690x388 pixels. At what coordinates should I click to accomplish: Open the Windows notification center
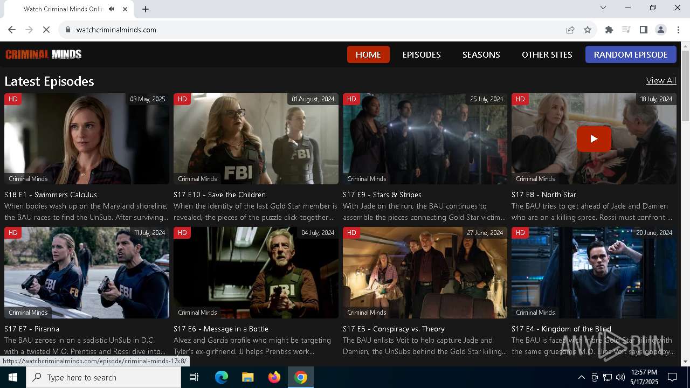(672, 377)
